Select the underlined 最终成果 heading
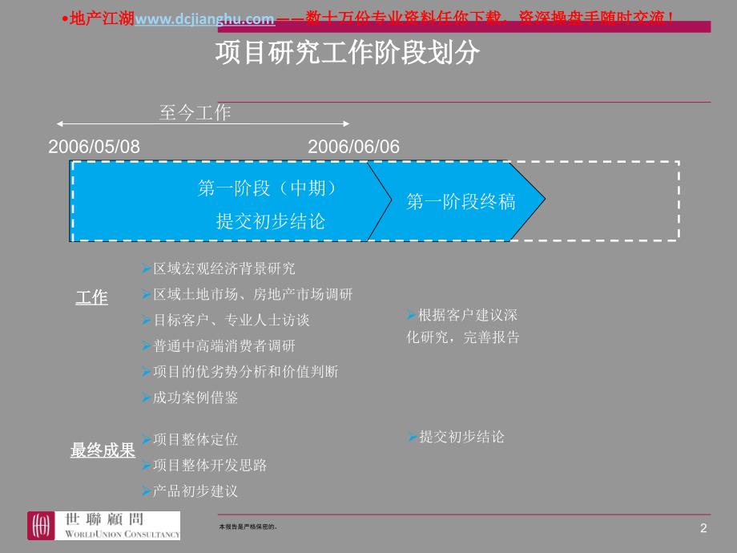 103,450
